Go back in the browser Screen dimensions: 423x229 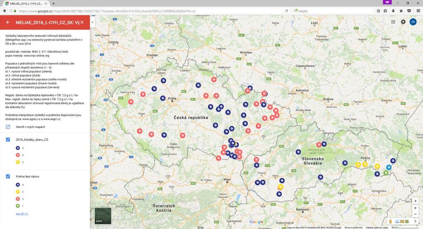click(5, 11)
